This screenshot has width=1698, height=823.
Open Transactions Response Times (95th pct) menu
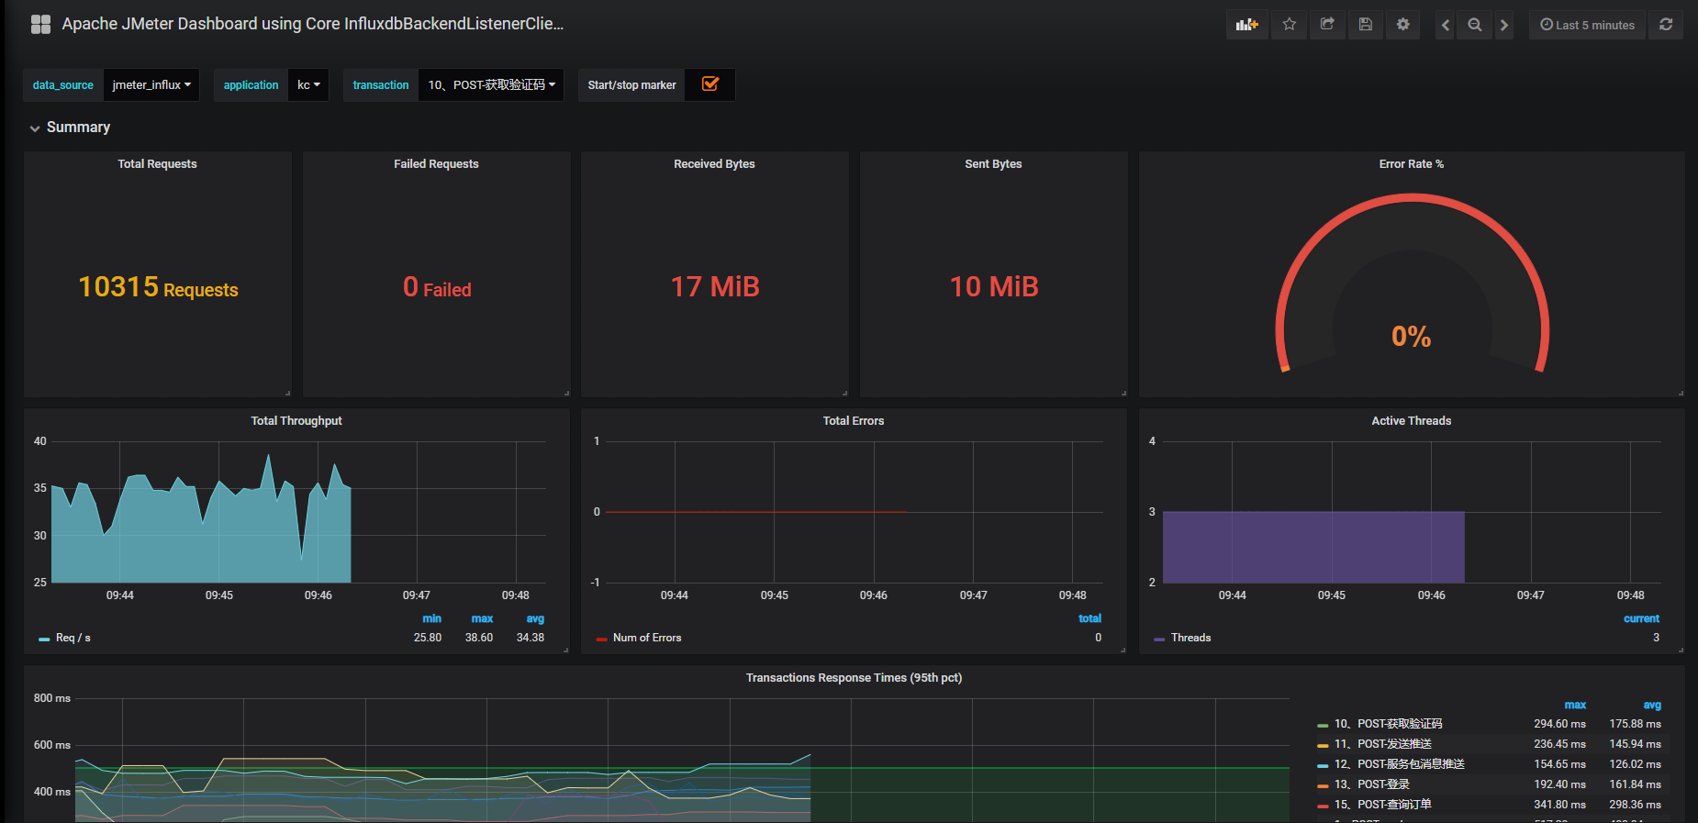click(x=854, y=678)
